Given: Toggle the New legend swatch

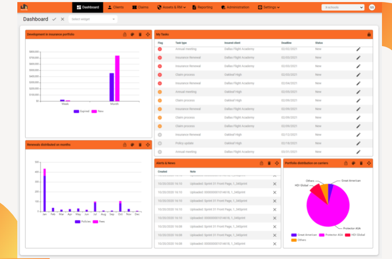Looking at the screenshot, I should click(x=94, y=111).
